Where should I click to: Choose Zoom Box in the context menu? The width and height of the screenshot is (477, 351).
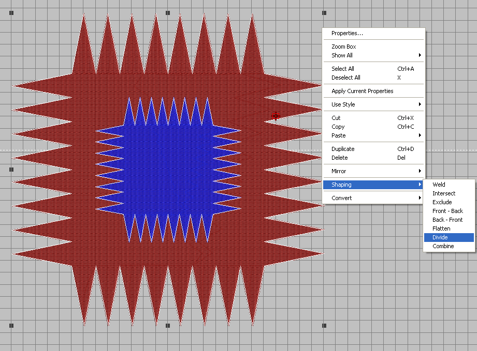344,47
